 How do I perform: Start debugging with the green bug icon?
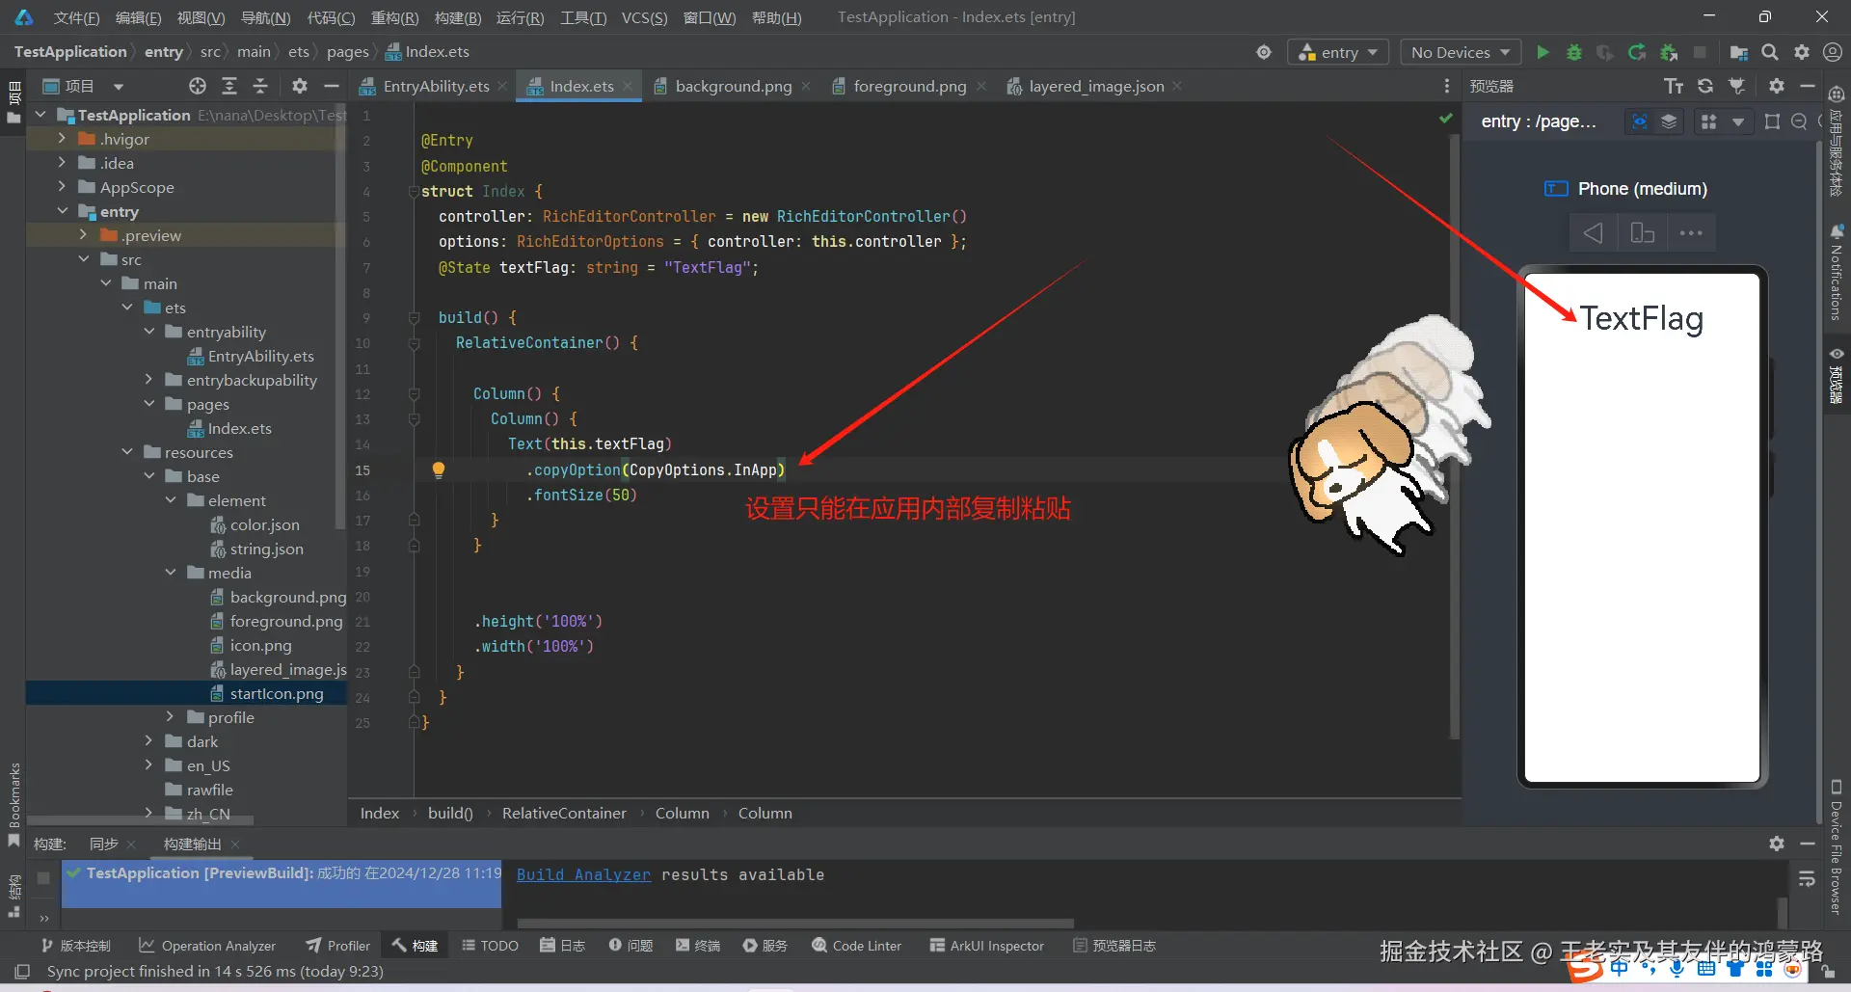tap(1573, 52)
